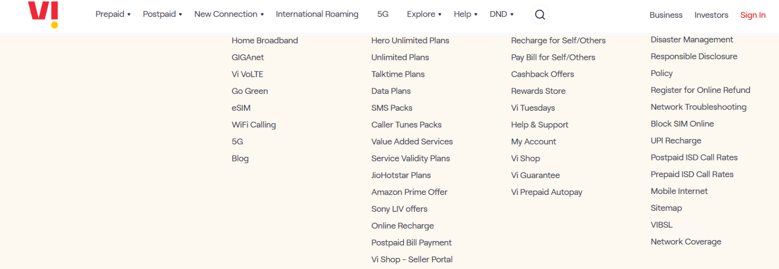779x269 pixels.
Task: Open Vi Shop - Seller Portal link
Action: 412,259
